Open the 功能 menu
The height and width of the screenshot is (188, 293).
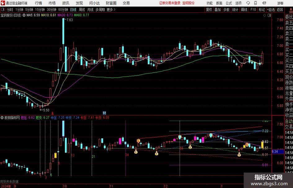click(210, 3)
